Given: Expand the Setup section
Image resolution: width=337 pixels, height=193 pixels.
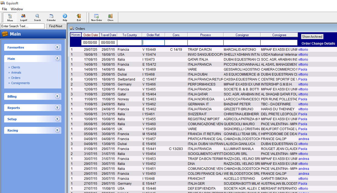Looking at the screenshot, I should 57,119.
